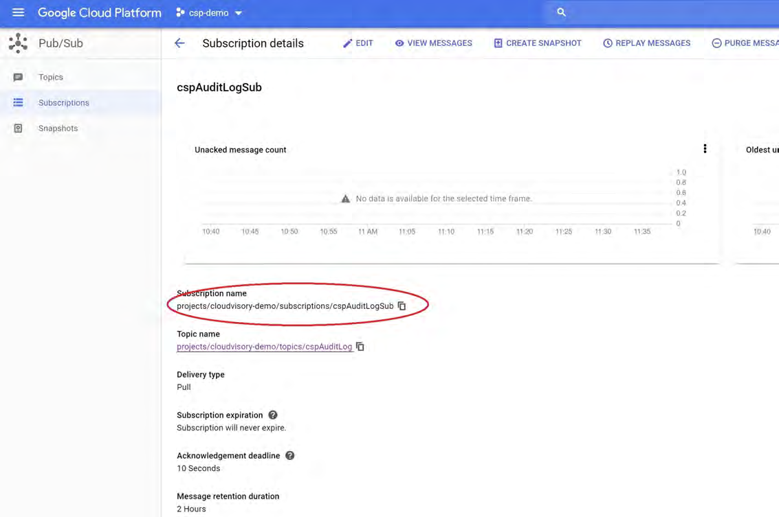The width and height of the screenshot is (779, 517).
Task: Click the subscription path projects/cloudvisory-demo/subscriptions/cspAuditLogSub
Action: point(285,306)
